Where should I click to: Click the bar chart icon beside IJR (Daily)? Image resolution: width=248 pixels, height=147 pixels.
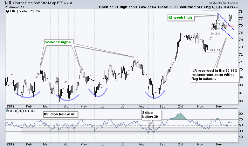pyautogui.click(x=7, y=11)
